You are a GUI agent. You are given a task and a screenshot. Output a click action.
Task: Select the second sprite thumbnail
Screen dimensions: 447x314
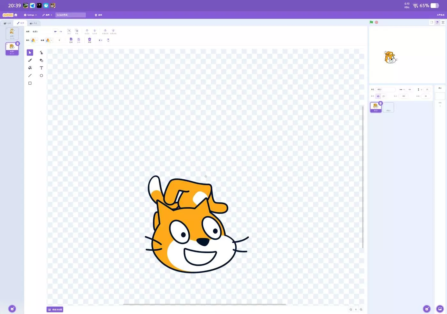(x=388, y=107)
